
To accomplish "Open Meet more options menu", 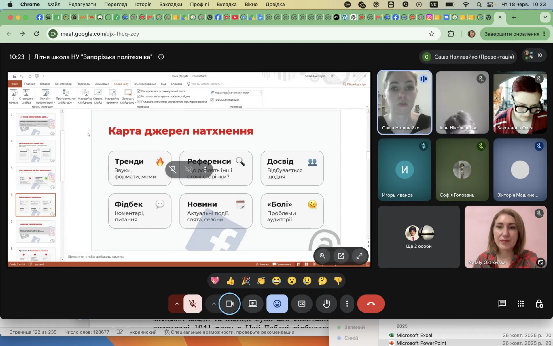I will click(x=347, y=304).
